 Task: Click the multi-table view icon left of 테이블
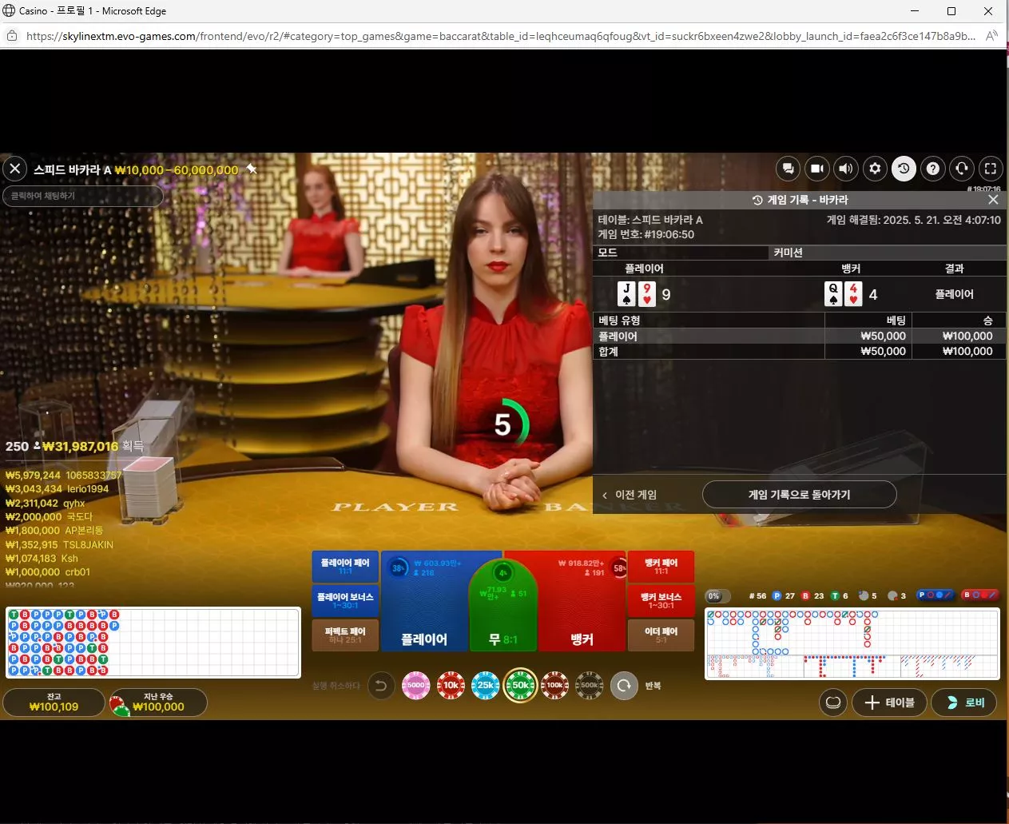click(833, 703)
